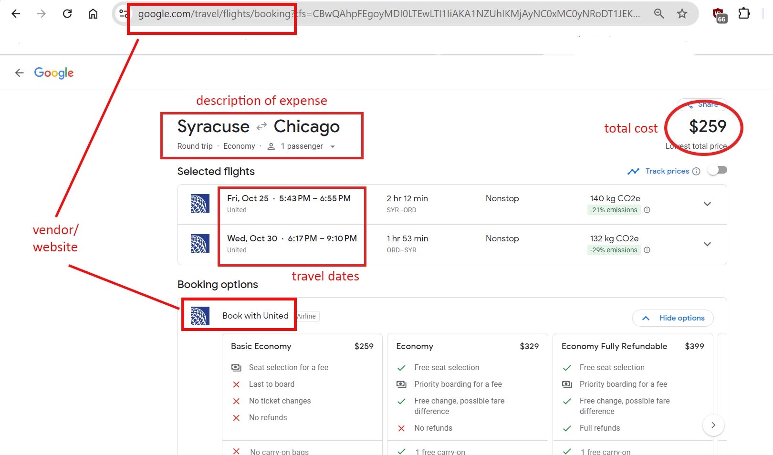Viewport: 773px width, 455px height.
Task: Click the 140 kg CO2e value
Action: [615, 198]
